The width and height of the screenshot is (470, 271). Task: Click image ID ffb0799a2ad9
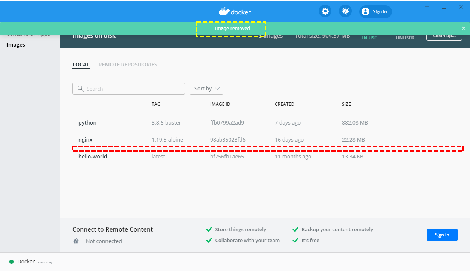point(227,123)
